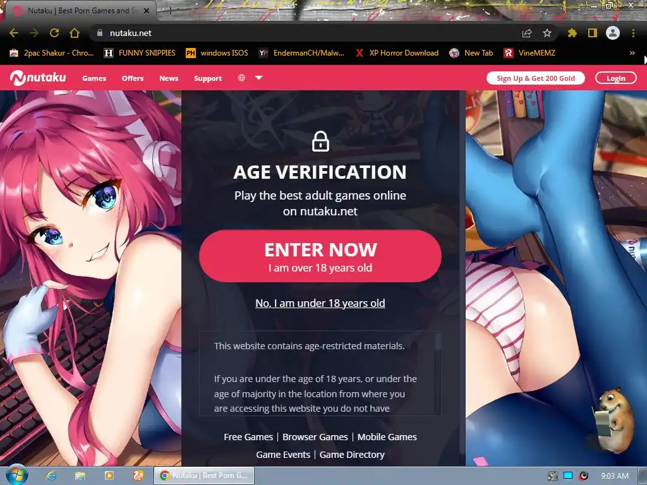Open the Mobile Games link
Image resolution: width=647 pixels, height=485 pixels.
click(x=387, y=437)
